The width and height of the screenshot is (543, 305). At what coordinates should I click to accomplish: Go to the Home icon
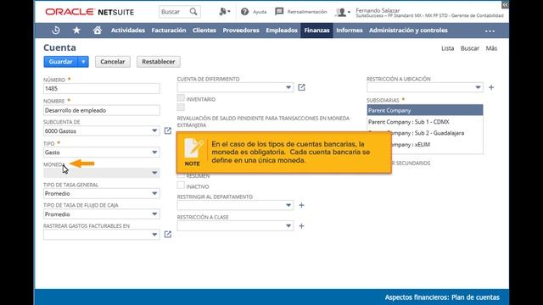click(x=98, y=30)
